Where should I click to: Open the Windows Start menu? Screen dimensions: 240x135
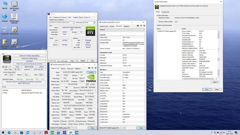(x=3, y=133)
